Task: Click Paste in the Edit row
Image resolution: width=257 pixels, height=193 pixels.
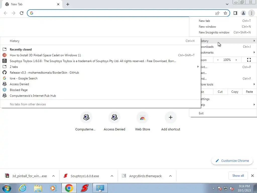Action: pyautogui.click(x=249, y=92)
